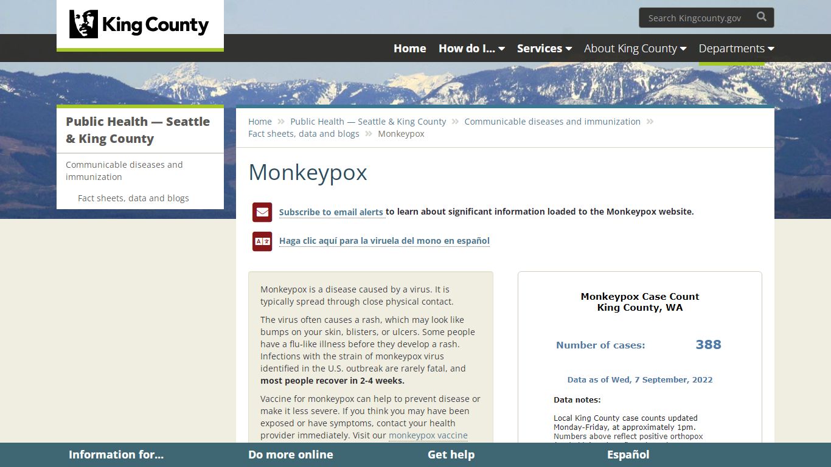Open the Departments dropdown
This screenshot has height=467, width=831.
click(736, 49)
